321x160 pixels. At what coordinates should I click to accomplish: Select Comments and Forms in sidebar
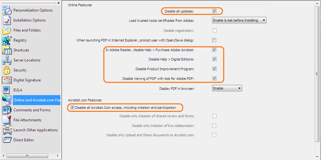click(x=32, y=110)
